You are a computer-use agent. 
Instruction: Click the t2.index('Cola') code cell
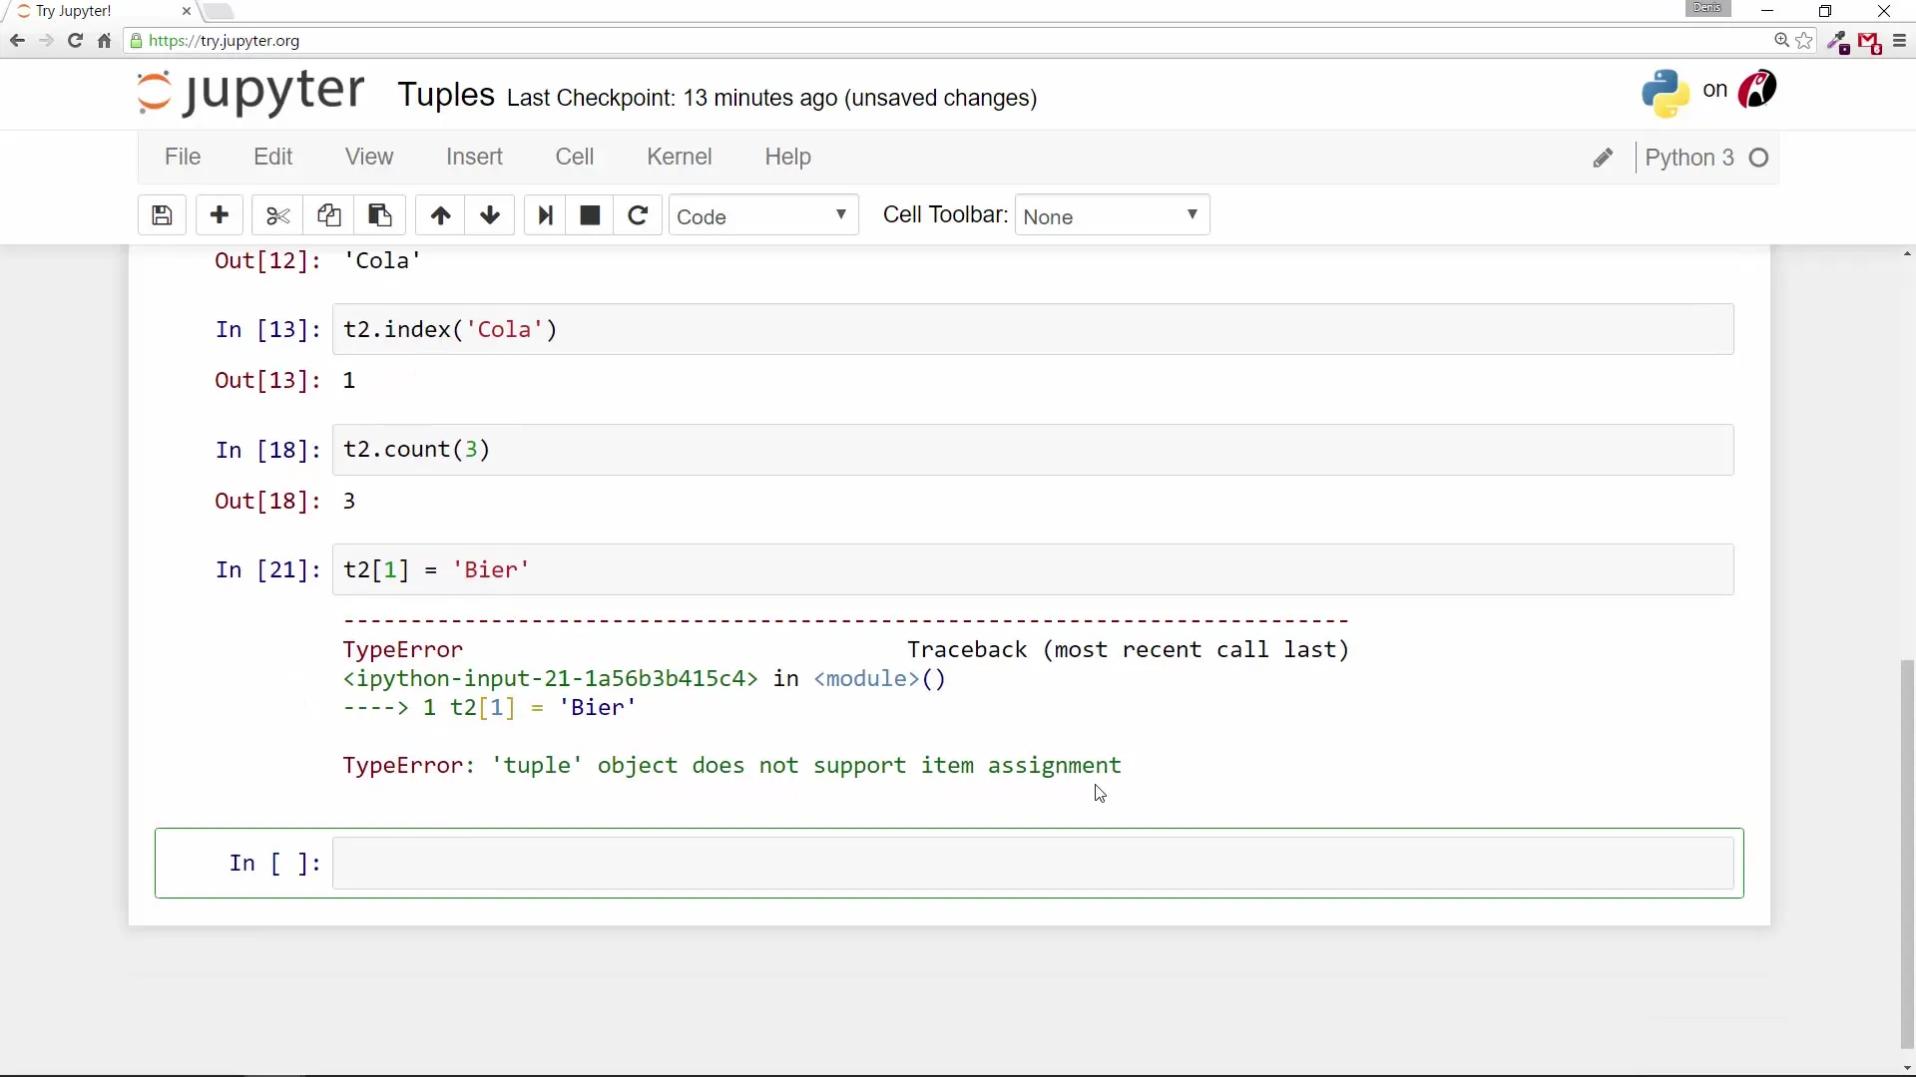pyautogui.click(x=1033, y=329)
